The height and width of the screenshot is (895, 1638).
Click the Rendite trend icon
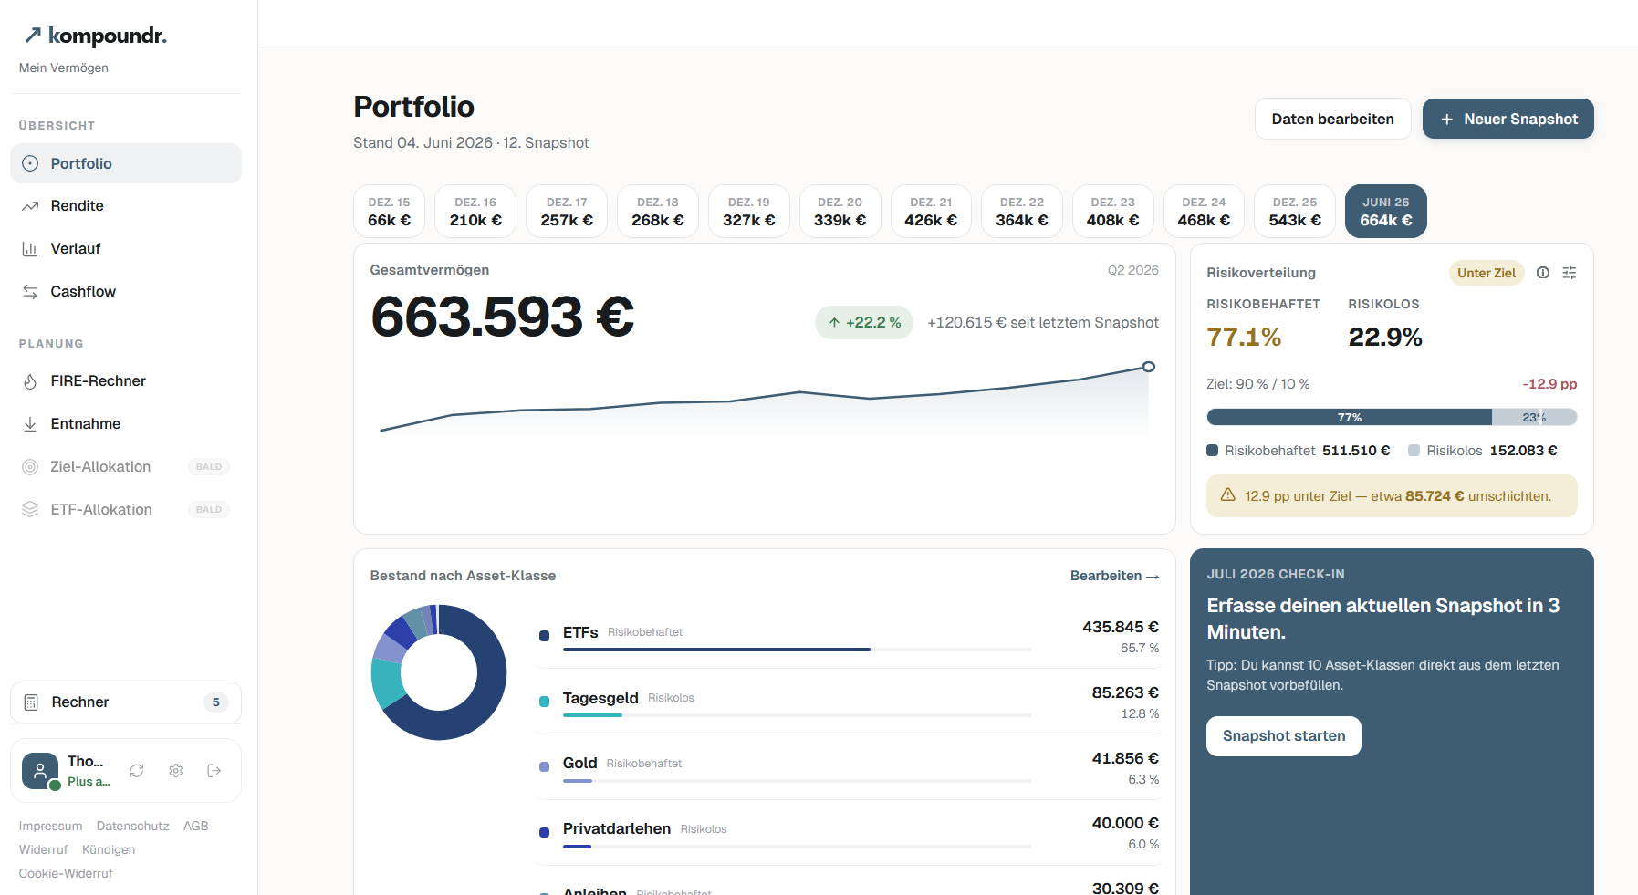point(30,206)
